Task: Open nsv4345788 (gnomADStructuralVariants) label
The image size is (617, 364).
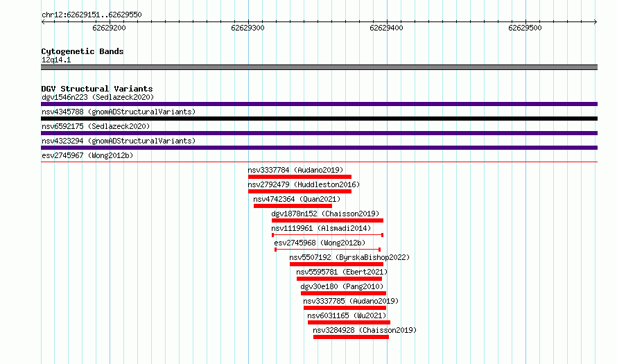Action: click(x=119, y=112)
